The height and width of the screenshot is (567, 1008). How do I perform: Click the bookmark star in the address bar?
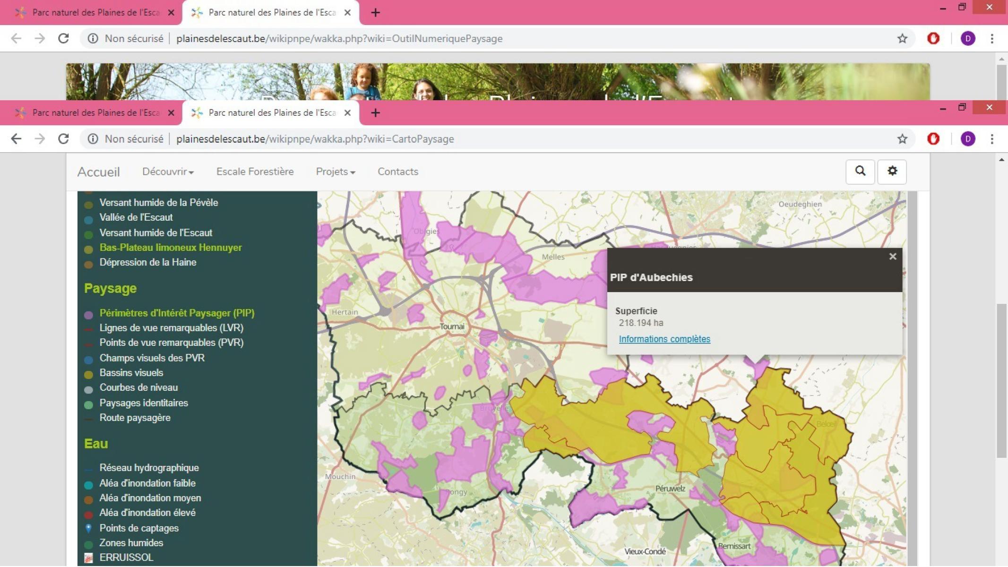[x=902, y=138]
